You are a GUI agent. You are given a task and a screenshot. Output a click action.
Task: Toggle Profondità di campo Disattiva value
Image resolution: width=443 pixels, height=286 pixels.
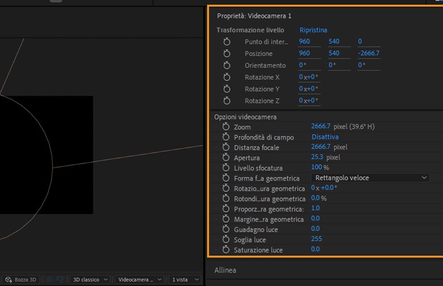(325, 137)
